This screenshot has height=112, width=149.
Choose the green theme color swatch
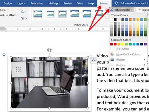(145, 20)
